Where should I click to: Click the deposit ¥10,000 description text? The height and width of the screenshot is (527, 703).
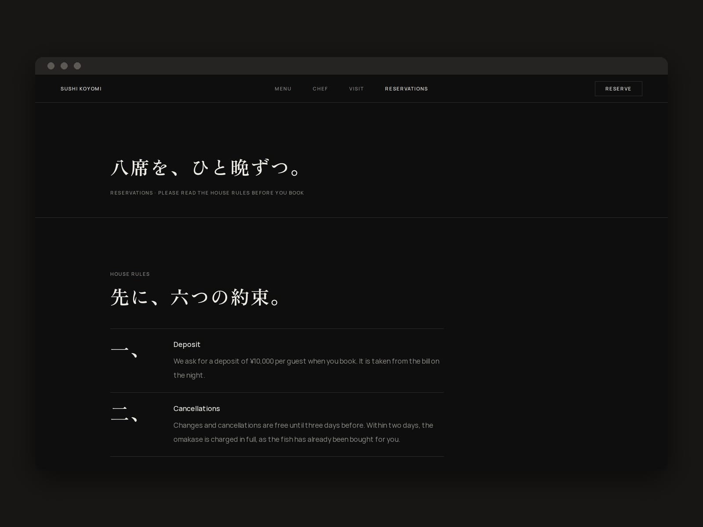[x=306, y=368]
